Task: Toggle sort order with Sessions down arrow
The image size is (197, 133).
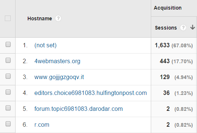Action: click(193, 27)
